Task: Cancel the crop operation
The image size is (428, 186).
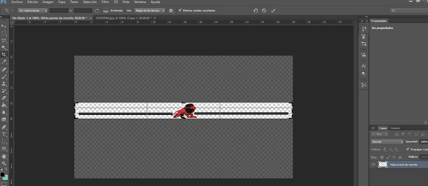Action: [264, 11]
